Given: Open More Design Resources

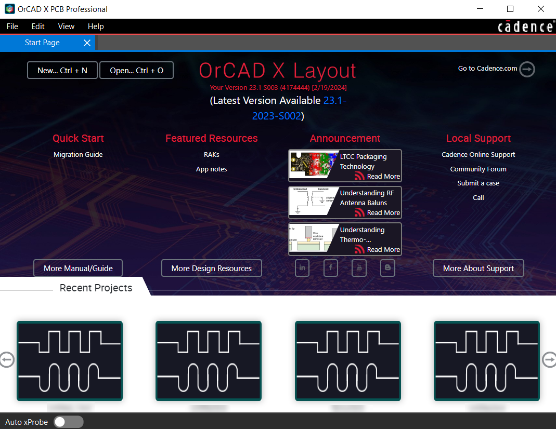Looking at the screenshot, I should [x=212, y=268].
